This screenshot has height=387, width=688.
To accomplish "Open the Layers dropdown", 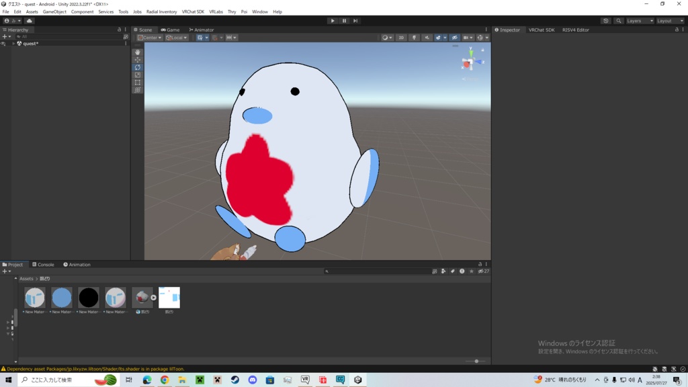I will [639, 21].
